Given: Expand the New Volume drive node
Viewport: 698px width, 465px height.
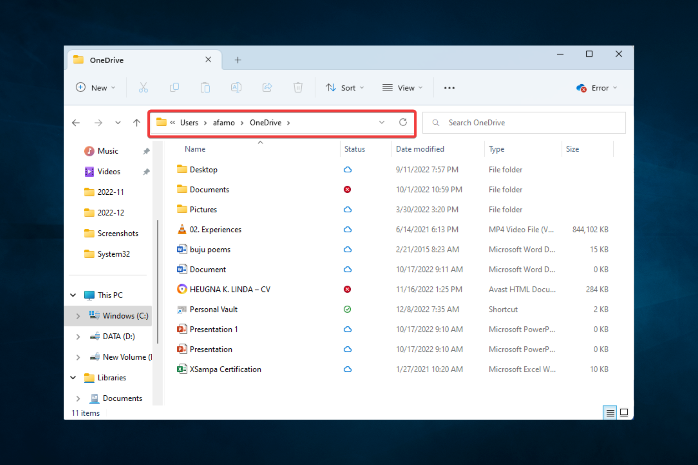Looking at the screenshot, I should tap(78, 357).
